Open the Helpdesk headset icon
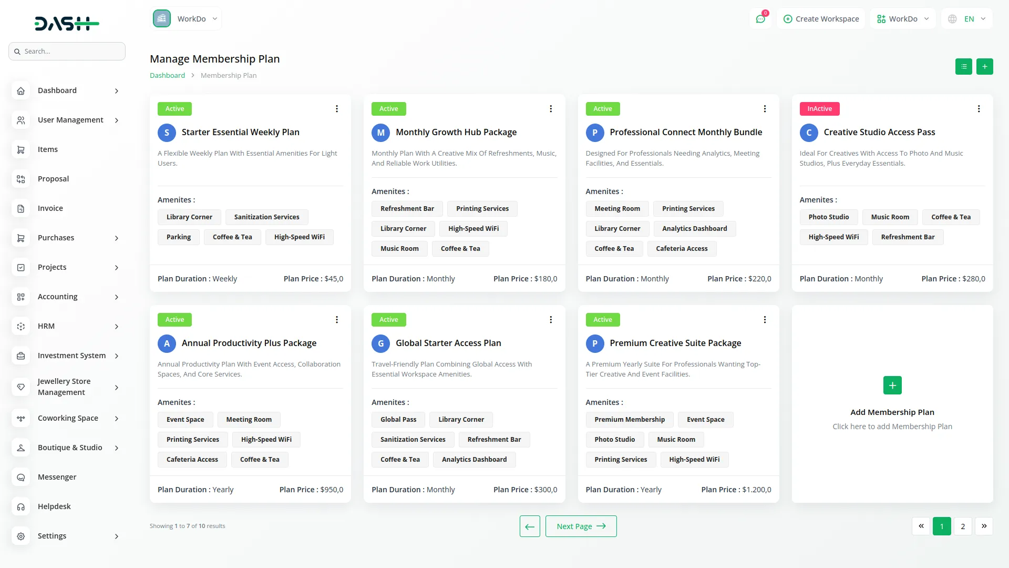This screenshot has width=1009, height=568. tap(21, 506)
